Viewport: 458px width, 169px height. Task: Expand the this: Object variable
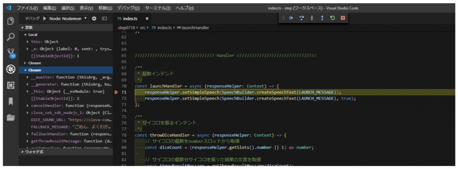(x=28, y=42)
